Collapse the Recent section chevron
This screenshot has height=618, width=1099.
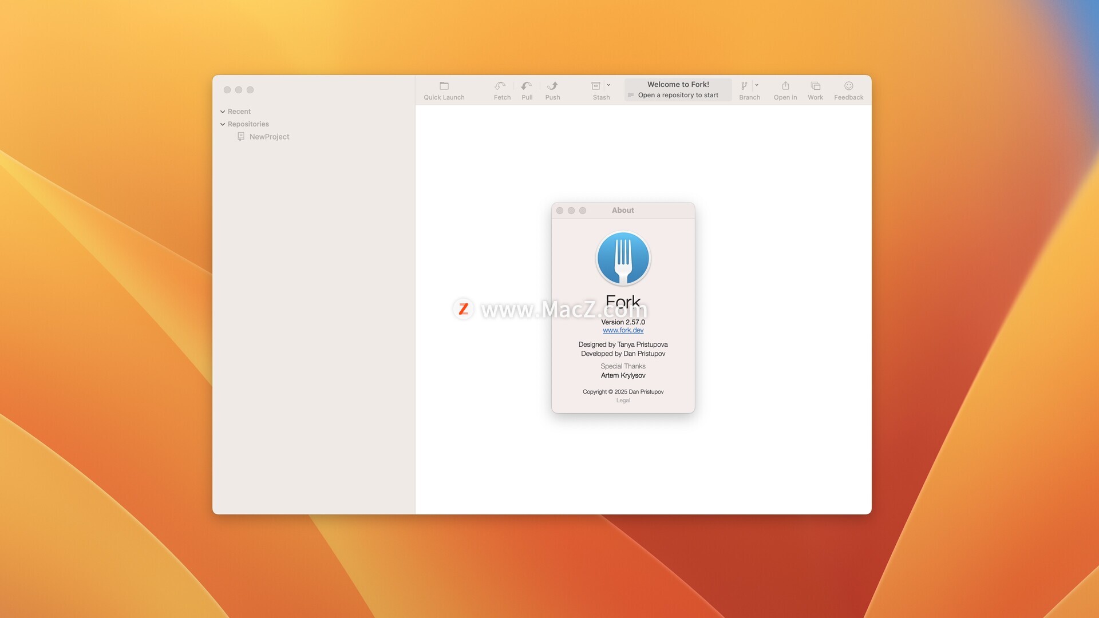223,112
